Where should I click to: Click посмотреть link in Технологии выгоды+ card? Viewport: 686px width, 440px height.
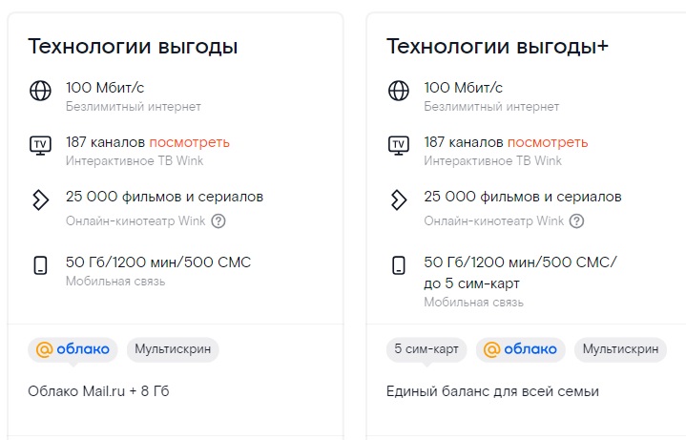pos(548,142)
